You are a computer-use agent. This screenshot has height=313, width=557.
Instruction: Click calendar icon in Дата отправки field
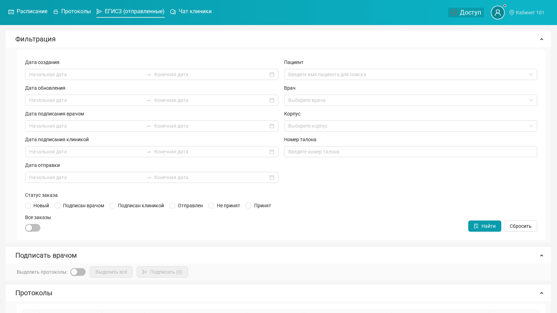(272, 177)
